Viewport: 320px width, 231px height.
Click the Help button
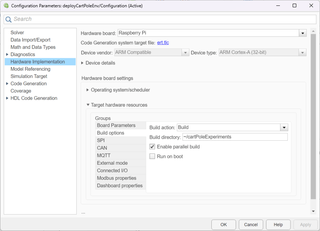click(278, 225)
